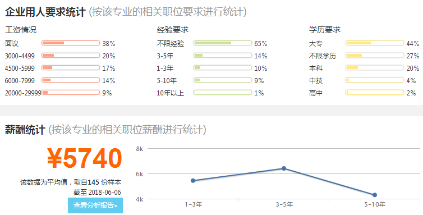Click the 中技 education progress bar
Screen dimensions: 423x215
pyautogui.click(x=375, y=80)
